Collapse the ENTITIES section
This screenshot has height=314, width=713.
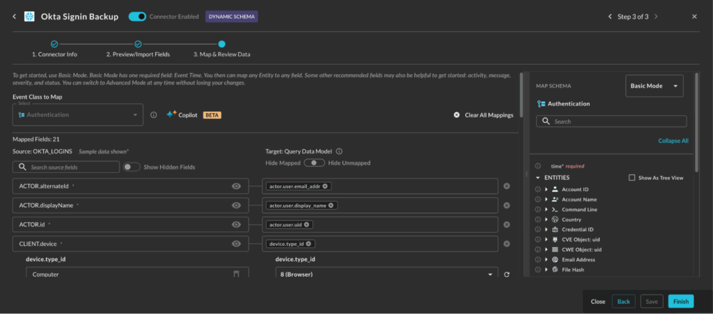[x=538, y=177]
